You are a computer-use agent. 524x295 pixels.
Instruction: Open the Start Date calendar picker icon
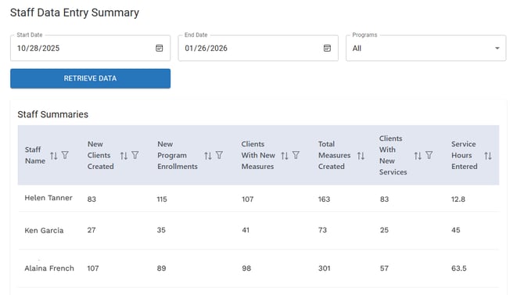160,49
